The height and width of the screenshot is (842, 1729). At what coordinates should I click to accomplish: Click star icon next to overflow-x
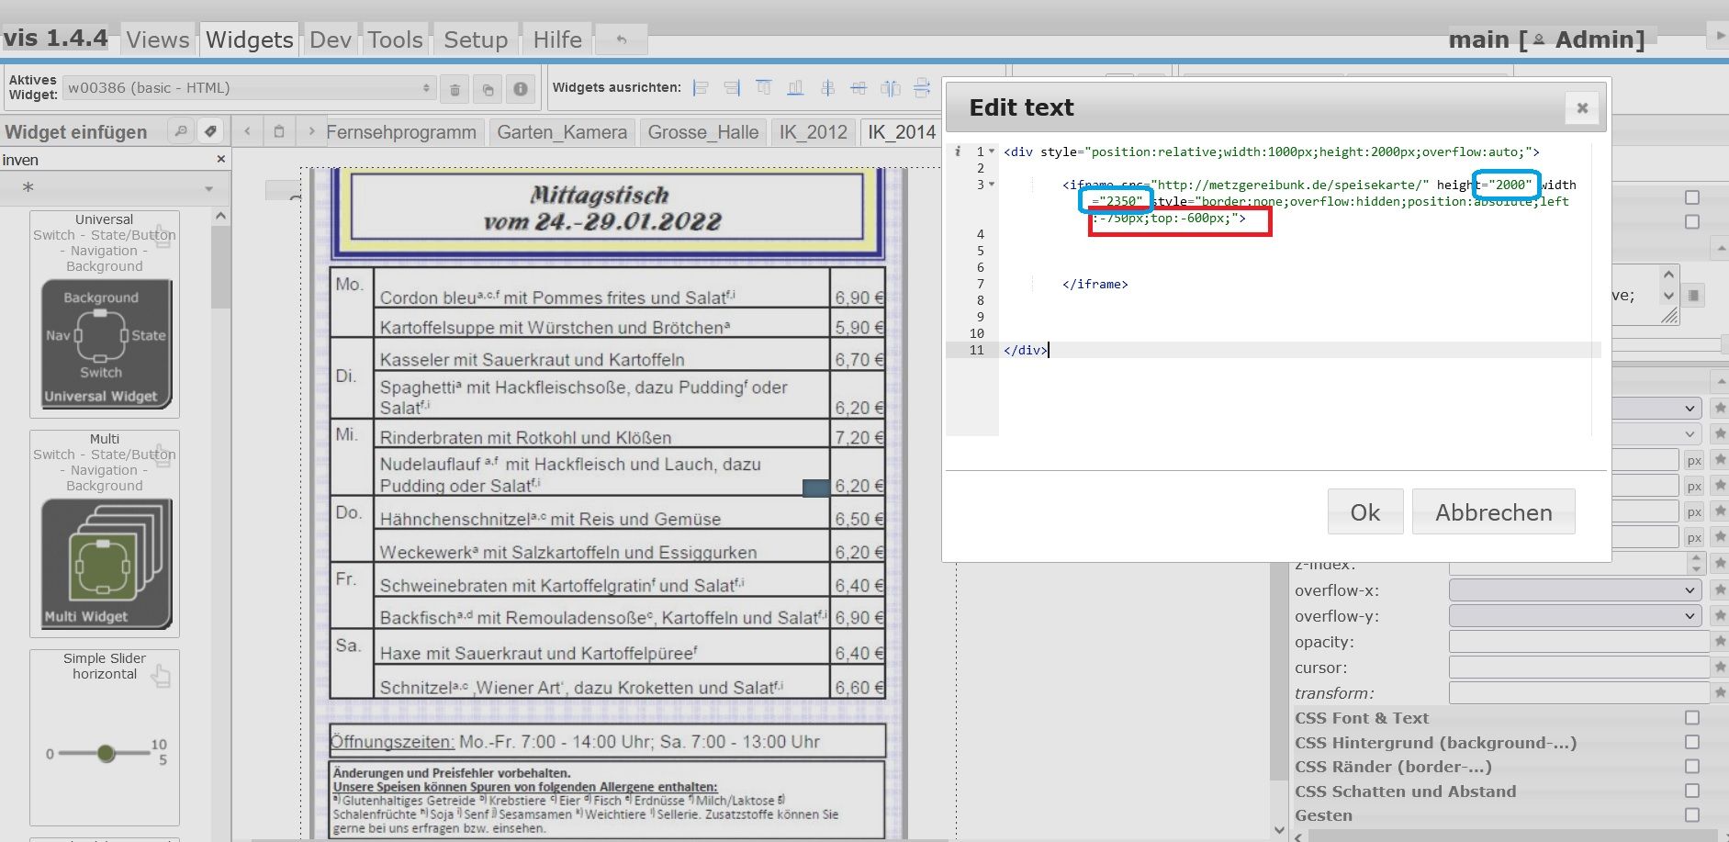pos(1720,590)
